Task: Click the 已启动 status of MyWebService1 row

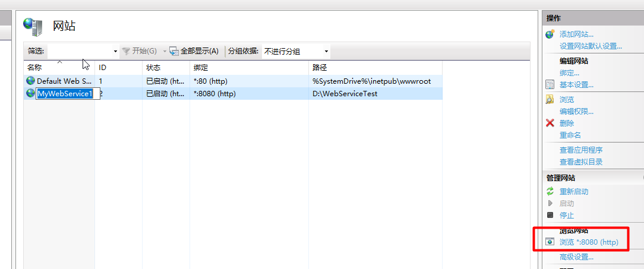Action: click(x=166, y=94)
